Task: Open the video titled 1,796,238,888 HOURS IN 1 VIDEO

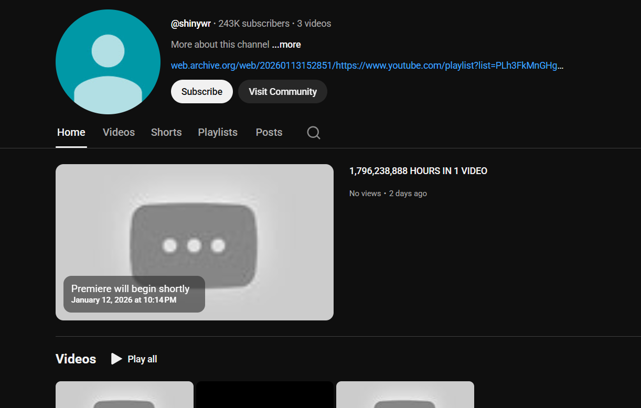Action: coord(418,171)
